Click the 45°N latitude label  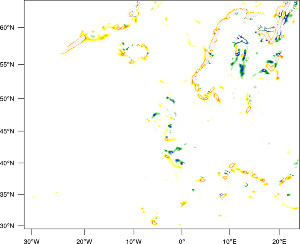[7, 131]
